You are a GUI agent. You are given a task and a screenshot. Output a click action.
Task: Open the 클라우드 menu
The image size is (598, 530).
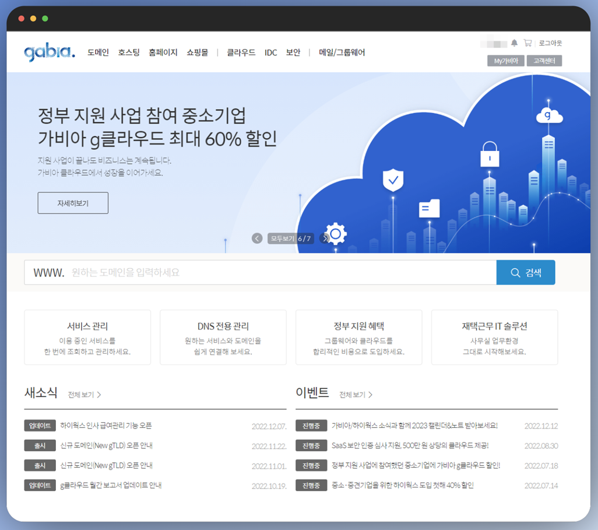pyautogui.click(x=241, y=52)
